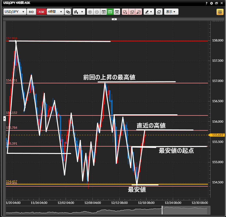Image resolution: width=226 pixels, height=217 pixels.
Task: Click the pop-out chart arrow icon
Action: pyautogui.click(x=138, y=12)
